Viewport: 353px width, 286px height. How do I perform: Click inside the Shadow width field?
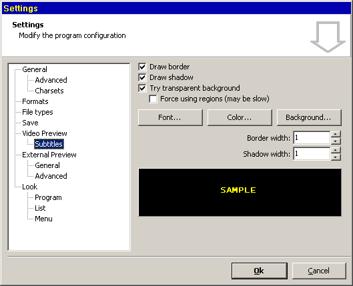[x=312, y=154]
